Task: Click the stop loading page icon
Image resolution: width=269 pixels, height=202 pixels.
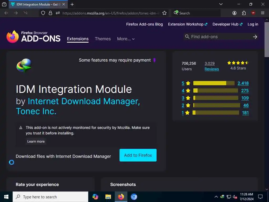Action: [x=25, y=13]
